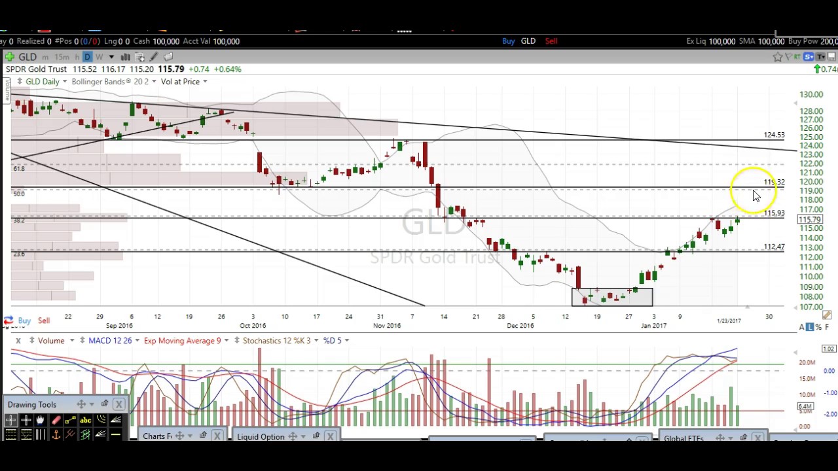Select the eraser drawing tool

tap(56, 421)
